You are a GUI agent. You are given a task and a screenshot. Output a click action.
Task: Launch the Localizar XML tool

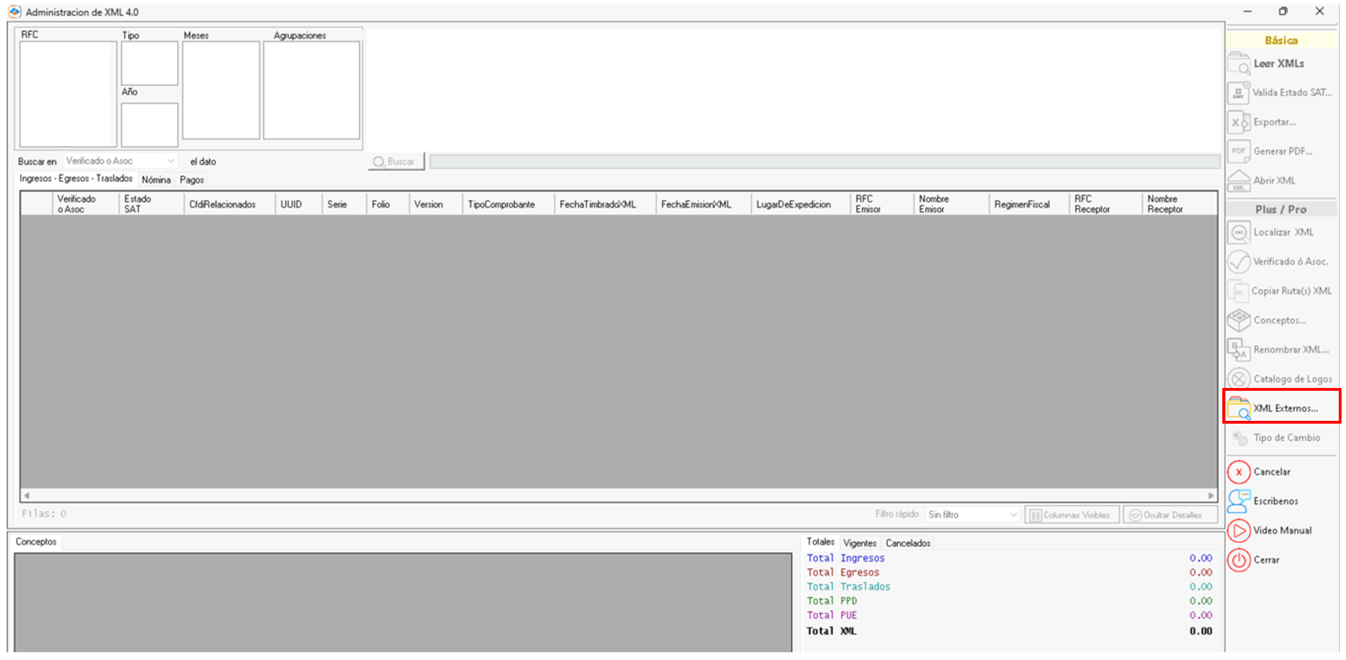pos(1284,232)
